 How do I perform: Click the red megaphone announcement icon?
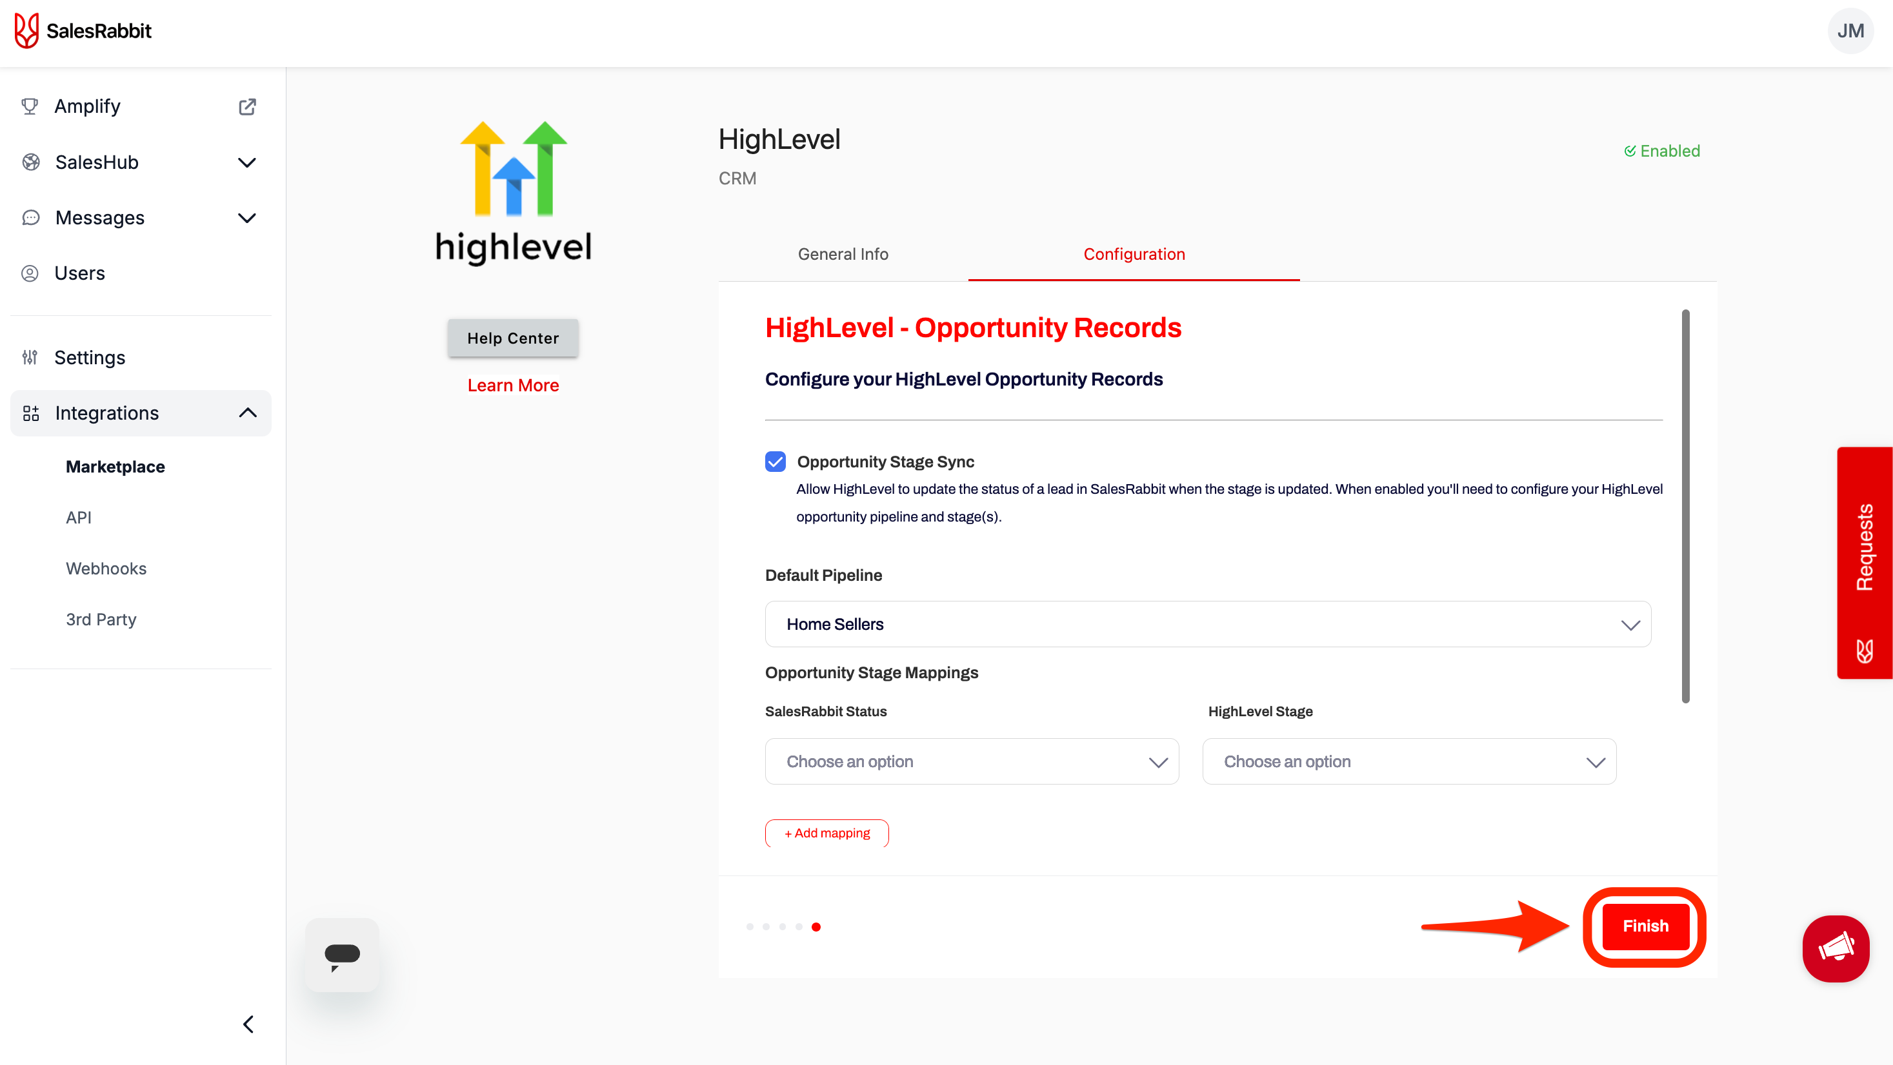coord(1835,948)
